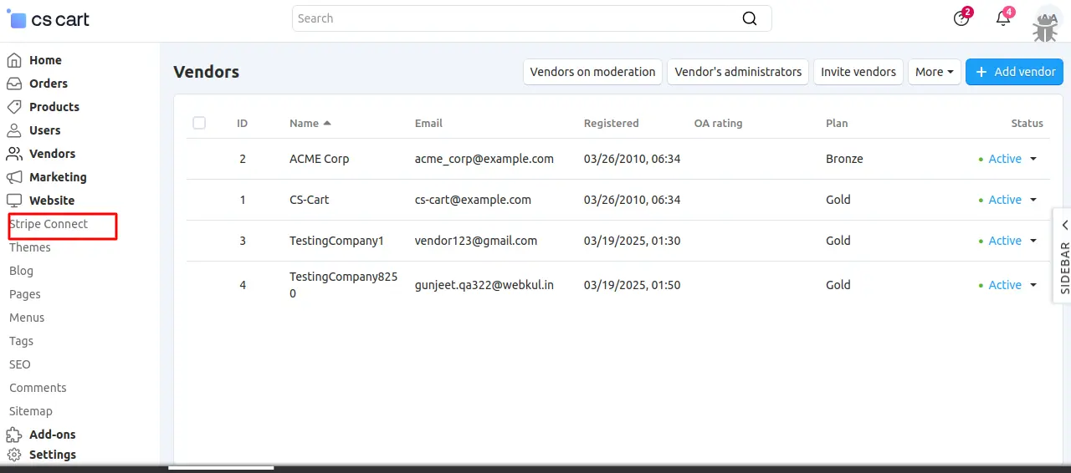Image resolution: width=1071 pixels, height=473 pixels.
Task: Click the Users person icon
Action: tap(14, 130)
